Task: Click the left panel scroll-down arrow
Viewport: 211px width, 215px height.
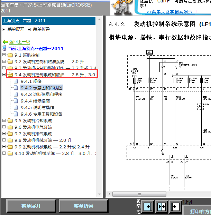Action: coord(99,194)
